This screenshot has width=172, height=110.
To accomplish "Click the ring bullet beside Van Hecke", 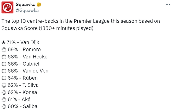I will coord(3,57).
